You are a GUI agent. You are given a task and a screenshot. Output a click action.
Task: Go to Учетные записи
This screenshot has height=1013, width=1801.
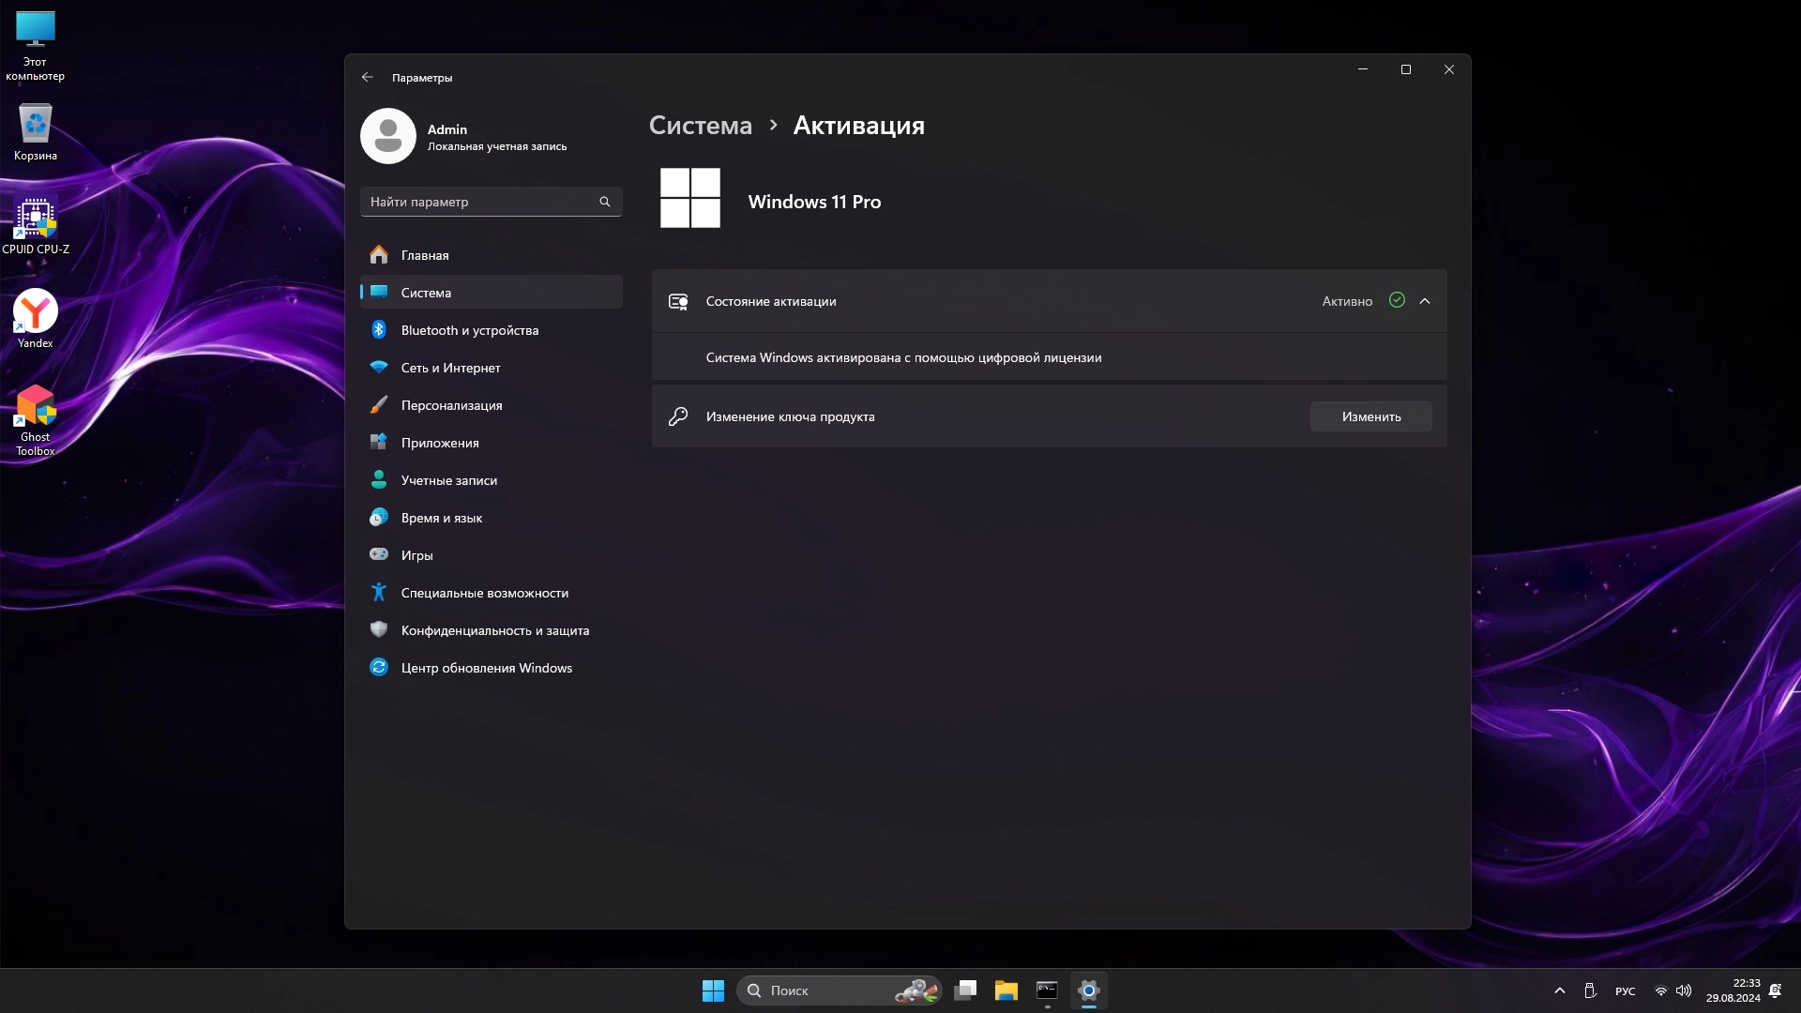(448, 480)
